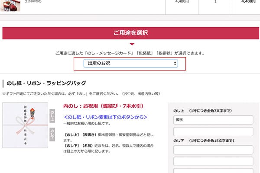Click the のし紙・リボン・ラッピングバッグ section heading

[x=46, y=83]
